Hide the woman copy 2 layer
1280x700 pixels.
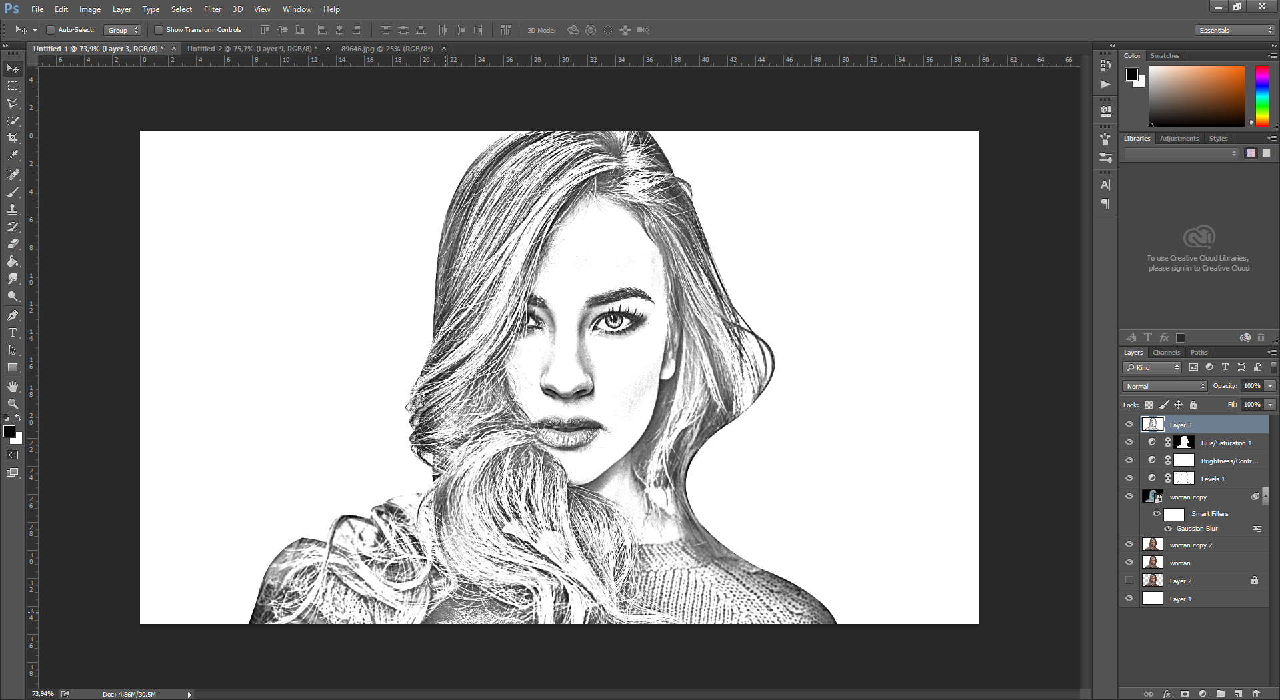click(x=1129, y=544)
